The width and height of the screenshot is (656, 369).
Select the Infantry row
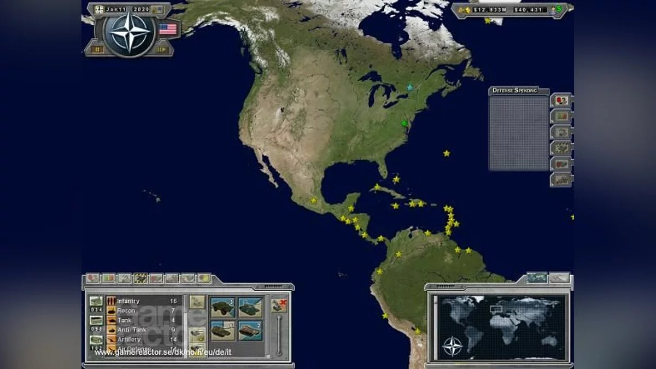(x=144, y=301)
